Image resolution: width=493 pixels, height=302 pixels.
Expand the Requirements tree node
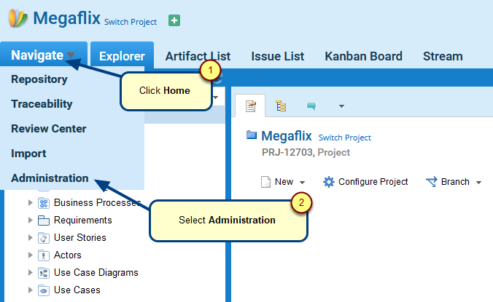(30, 220)
